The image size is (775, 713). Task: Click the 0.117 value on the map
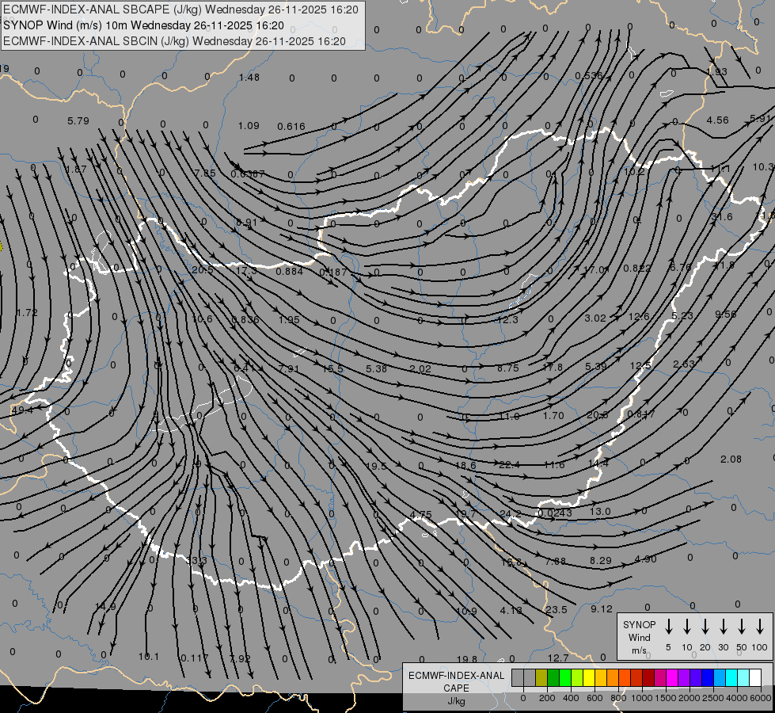tap(194, 658)
